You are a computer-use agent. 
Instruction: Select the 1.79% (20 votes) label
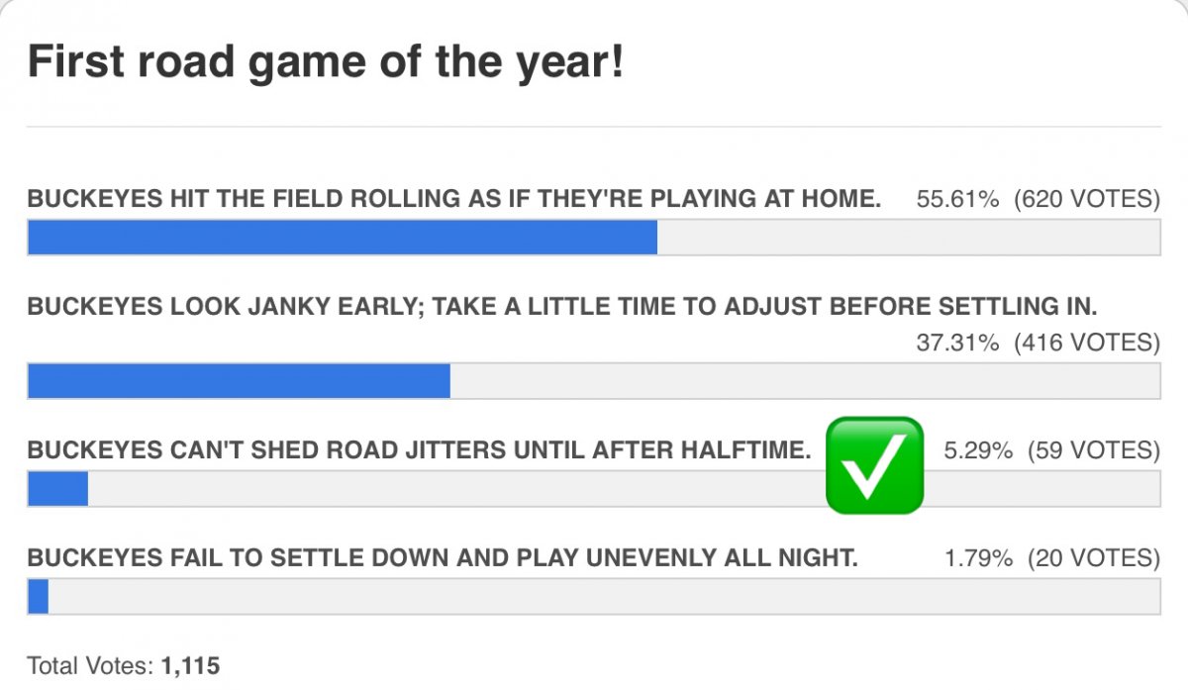tap(1052, 558)
